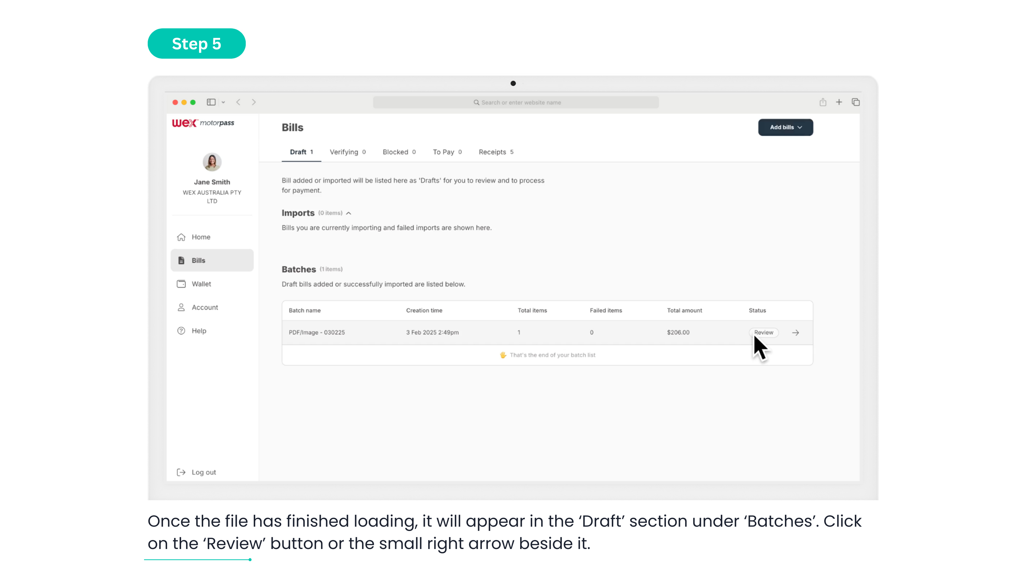This screenshot has width=1025, height=576.
Task: Click the browser share icon
Action: pos(823,102)
